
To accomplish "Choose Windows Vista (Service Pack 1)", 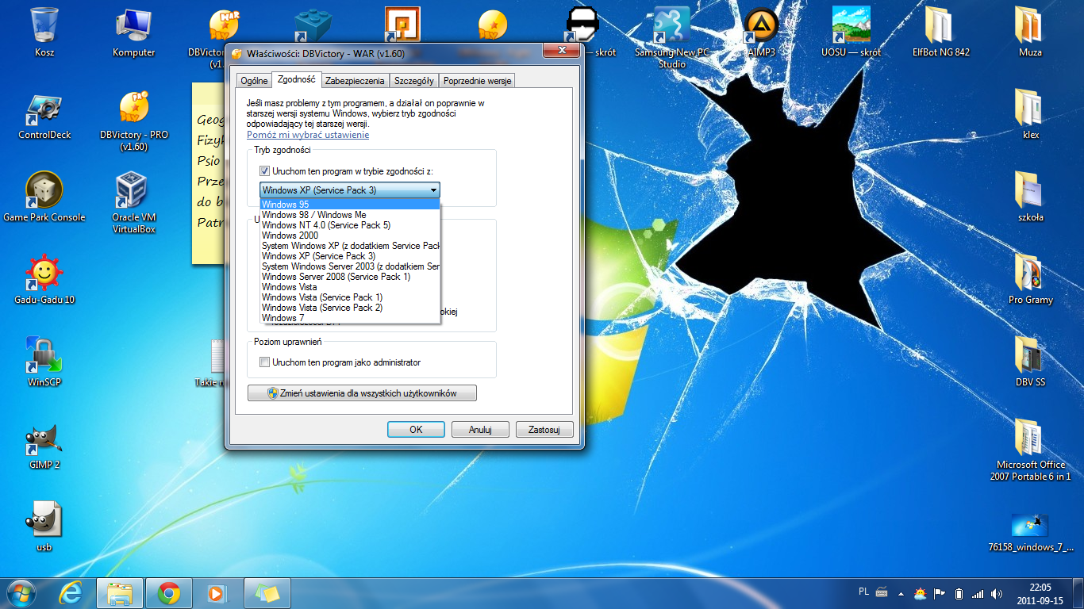I will 350,297.
